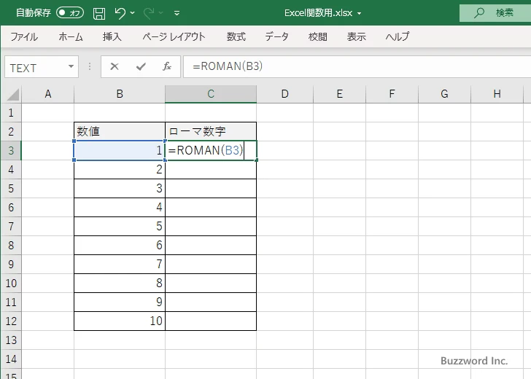Open Insert Function (fx) dialog
Image resolution: width=531 pixels, height=379 pixels.
pyautogui.click(x=167, y=66)
